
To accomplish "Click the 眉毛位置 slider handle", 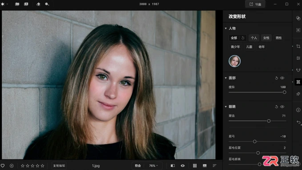I will (258, 153).
